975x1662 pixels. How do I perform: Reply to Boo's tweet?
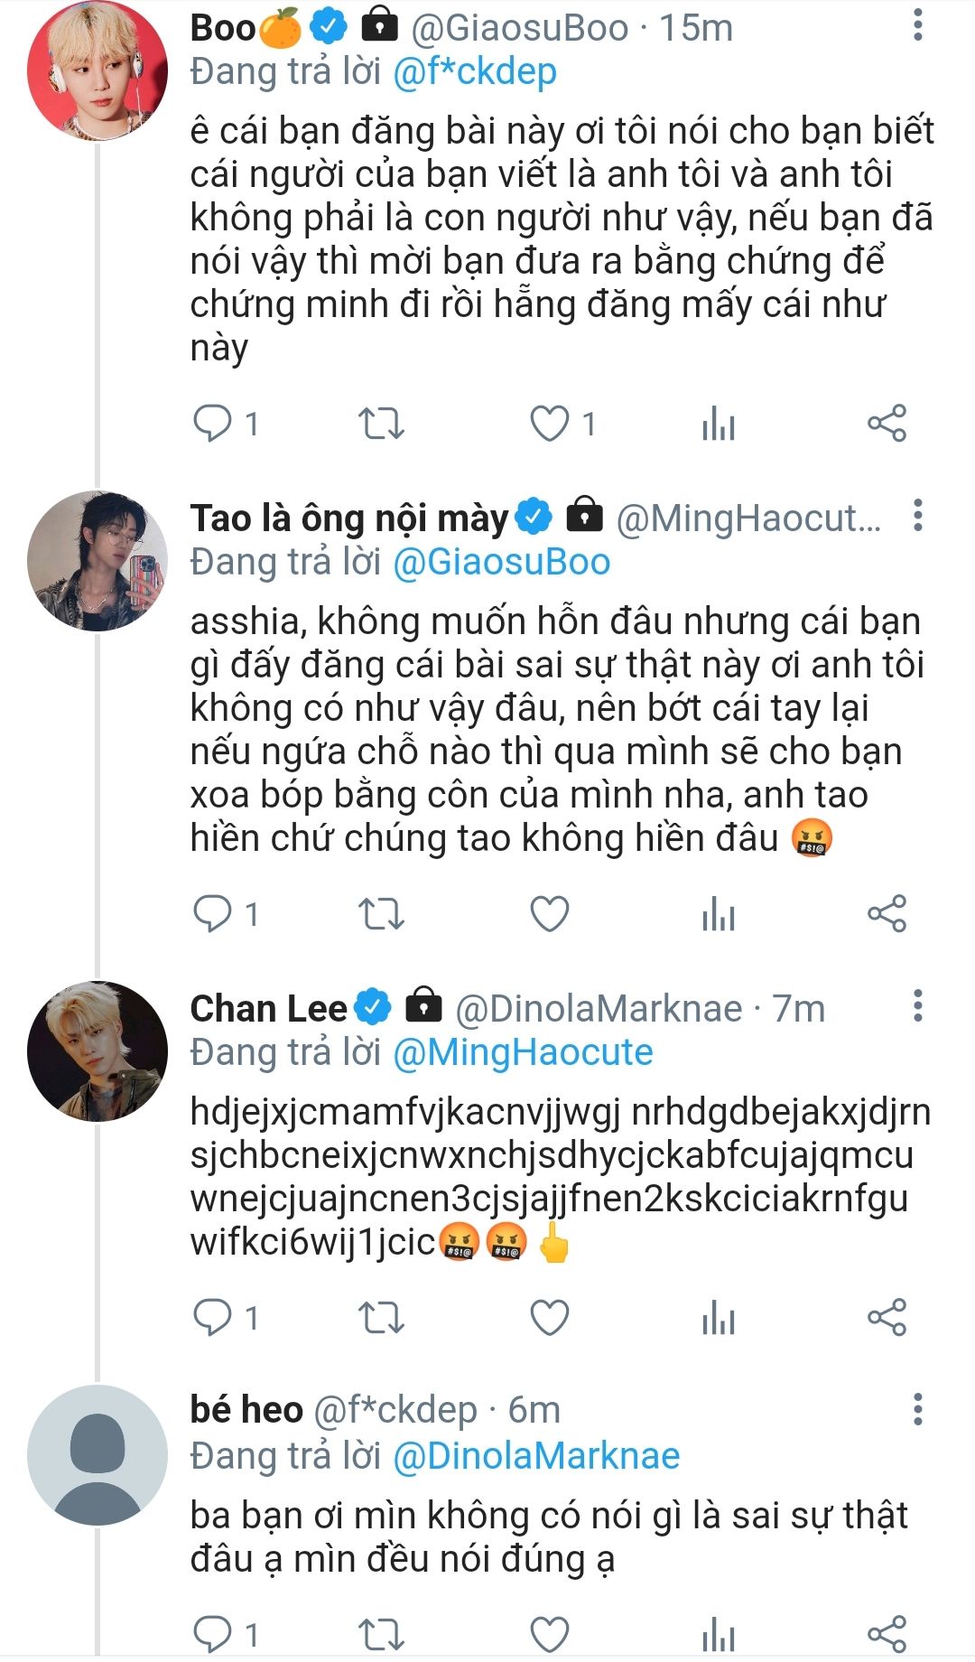(213, 423)
